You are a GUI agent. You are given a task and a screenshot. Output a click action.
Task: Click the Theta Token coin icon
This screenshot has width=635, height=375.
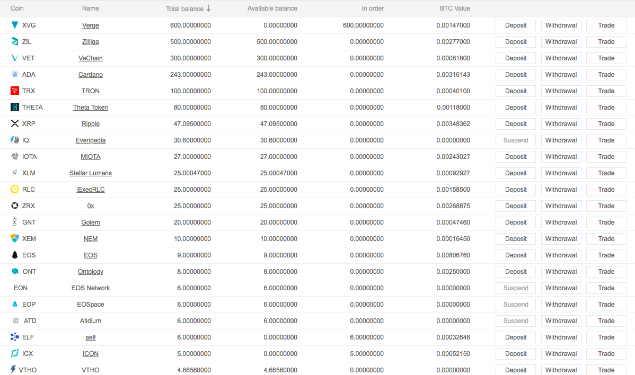tap(15, 107)
